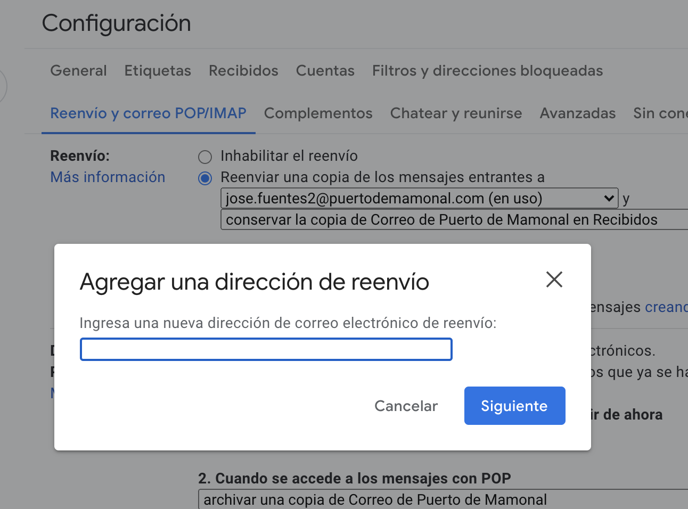Go to the Avanzadas tab
The image size is (688, 509).
click(x=578, y=113)
